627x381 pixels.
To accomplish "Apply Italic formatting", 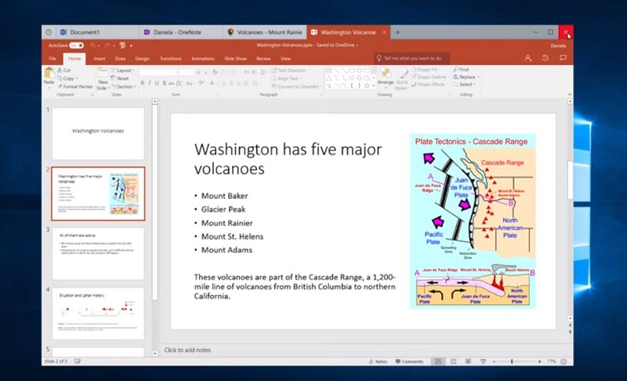I will click(150, 83).
